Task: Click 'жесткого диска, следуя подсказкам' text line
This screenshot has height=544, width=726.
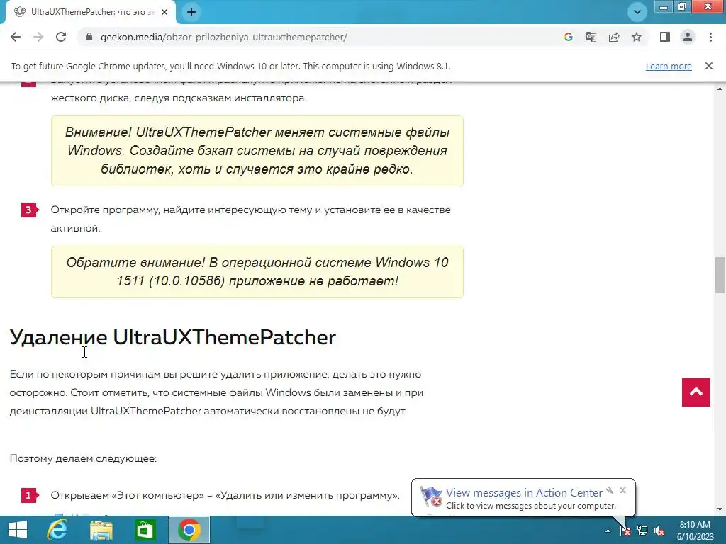Action: pos(178,98)
